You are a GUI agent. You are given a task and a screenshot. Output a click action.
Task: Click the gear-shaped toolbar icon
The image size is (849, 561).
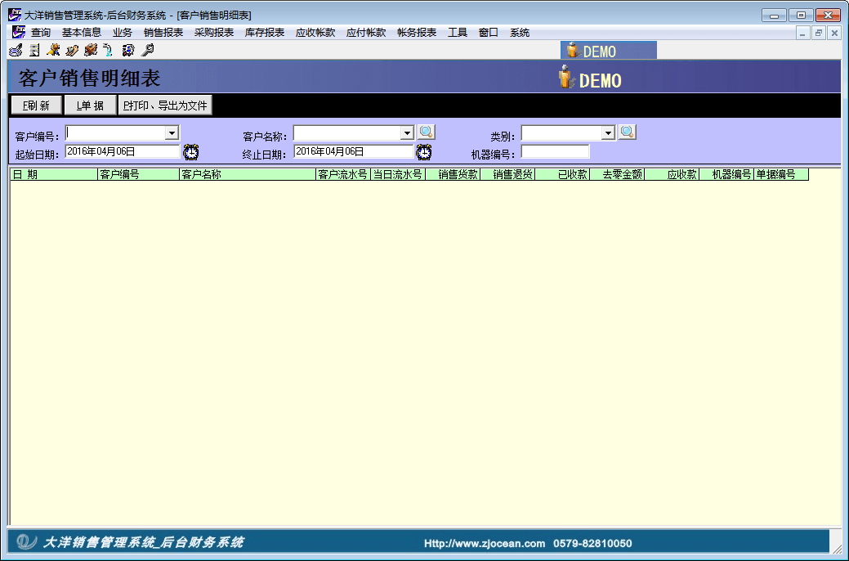coord(127,50)
